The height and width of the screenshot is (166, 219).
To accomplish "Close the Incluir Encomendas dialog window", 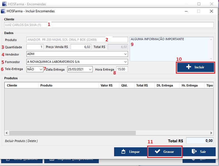I will [x=211, y=11].
